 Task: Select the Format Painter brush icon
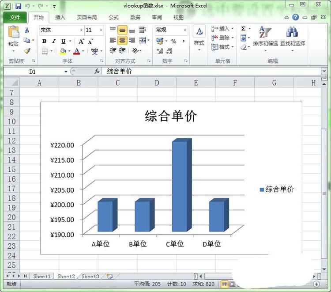coord(27,51)
